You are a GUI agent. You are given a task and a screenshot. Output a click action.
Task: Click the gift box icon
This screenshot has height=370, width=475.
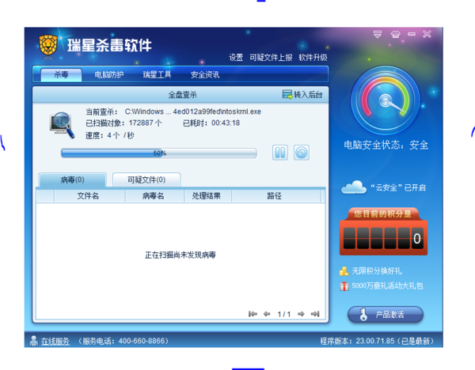[344, 286]
